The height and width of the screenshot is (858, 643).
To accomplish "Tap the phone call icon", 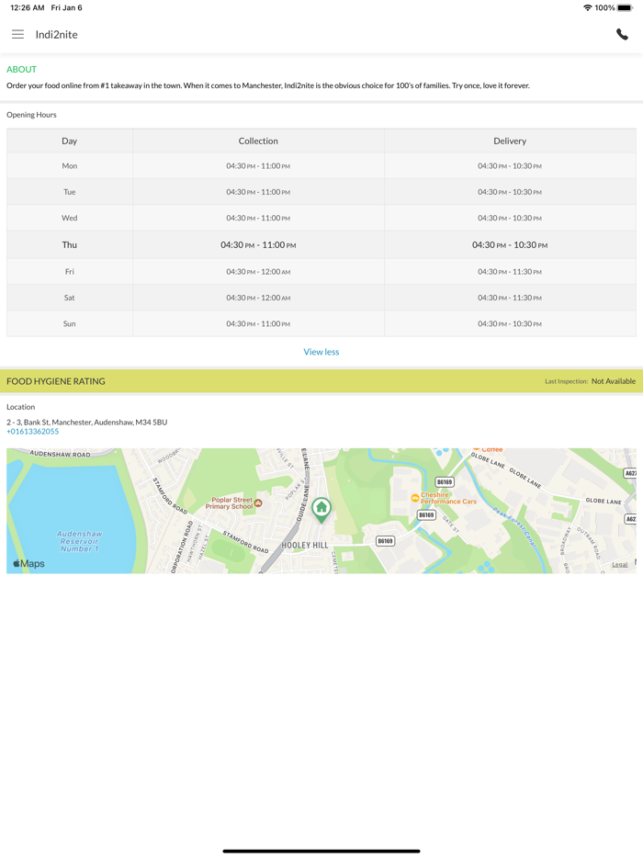I will coord(622,35).
